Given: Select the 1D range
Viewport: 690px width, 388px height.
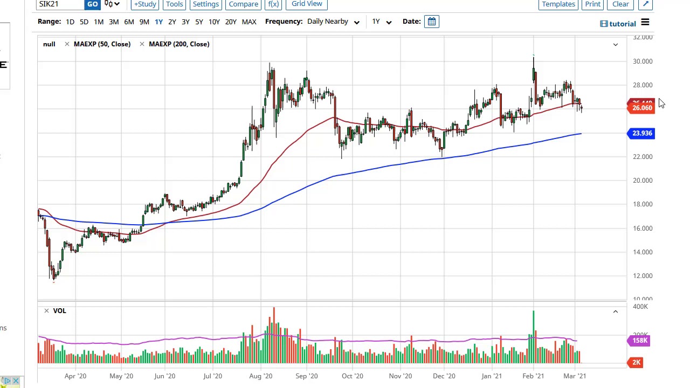Looking at the screenshot, I should 70,22.
